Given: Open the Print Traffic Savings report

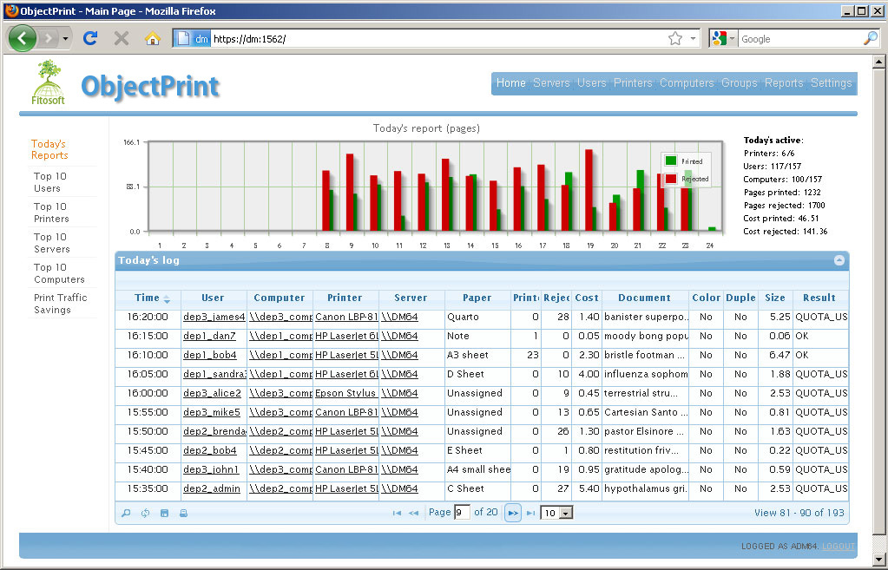Looking at the screenshot, I should (60, 304).
